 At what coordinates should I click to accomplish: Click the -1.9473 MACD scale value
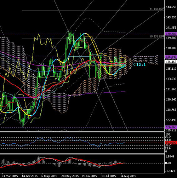170,171
